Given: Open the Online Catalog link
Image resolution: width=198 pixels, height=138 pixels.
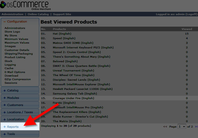Looking at the screenshot, I should point(38,14).
